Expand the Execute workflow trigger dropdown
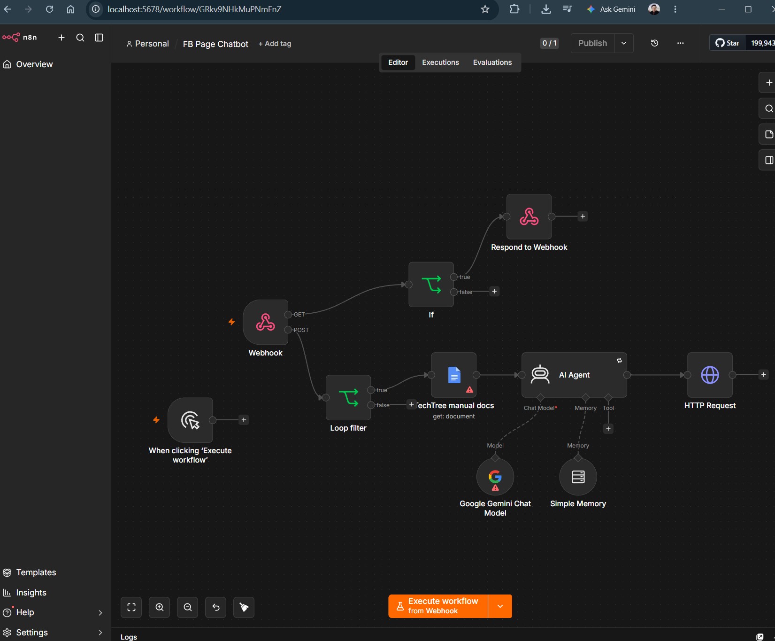Screen dimensions: 775x641 pos(500,606)
